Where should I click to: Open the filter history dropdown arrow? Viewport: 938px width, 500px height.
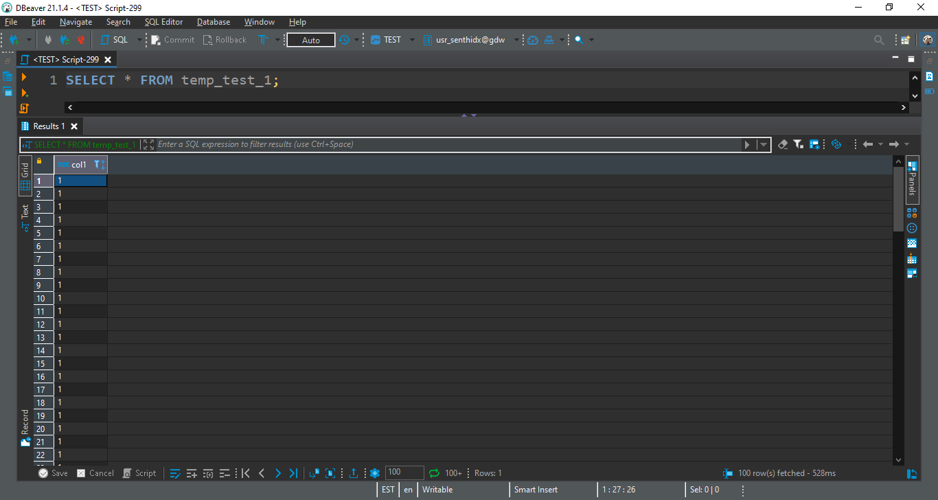tap(764, 144)
